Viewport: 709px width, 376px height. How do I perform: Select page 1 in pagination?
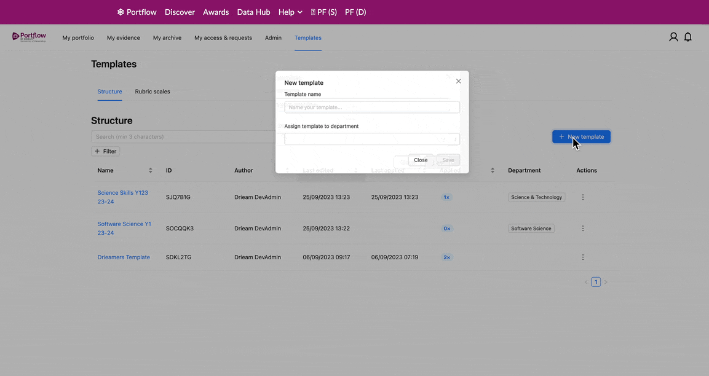595,281
